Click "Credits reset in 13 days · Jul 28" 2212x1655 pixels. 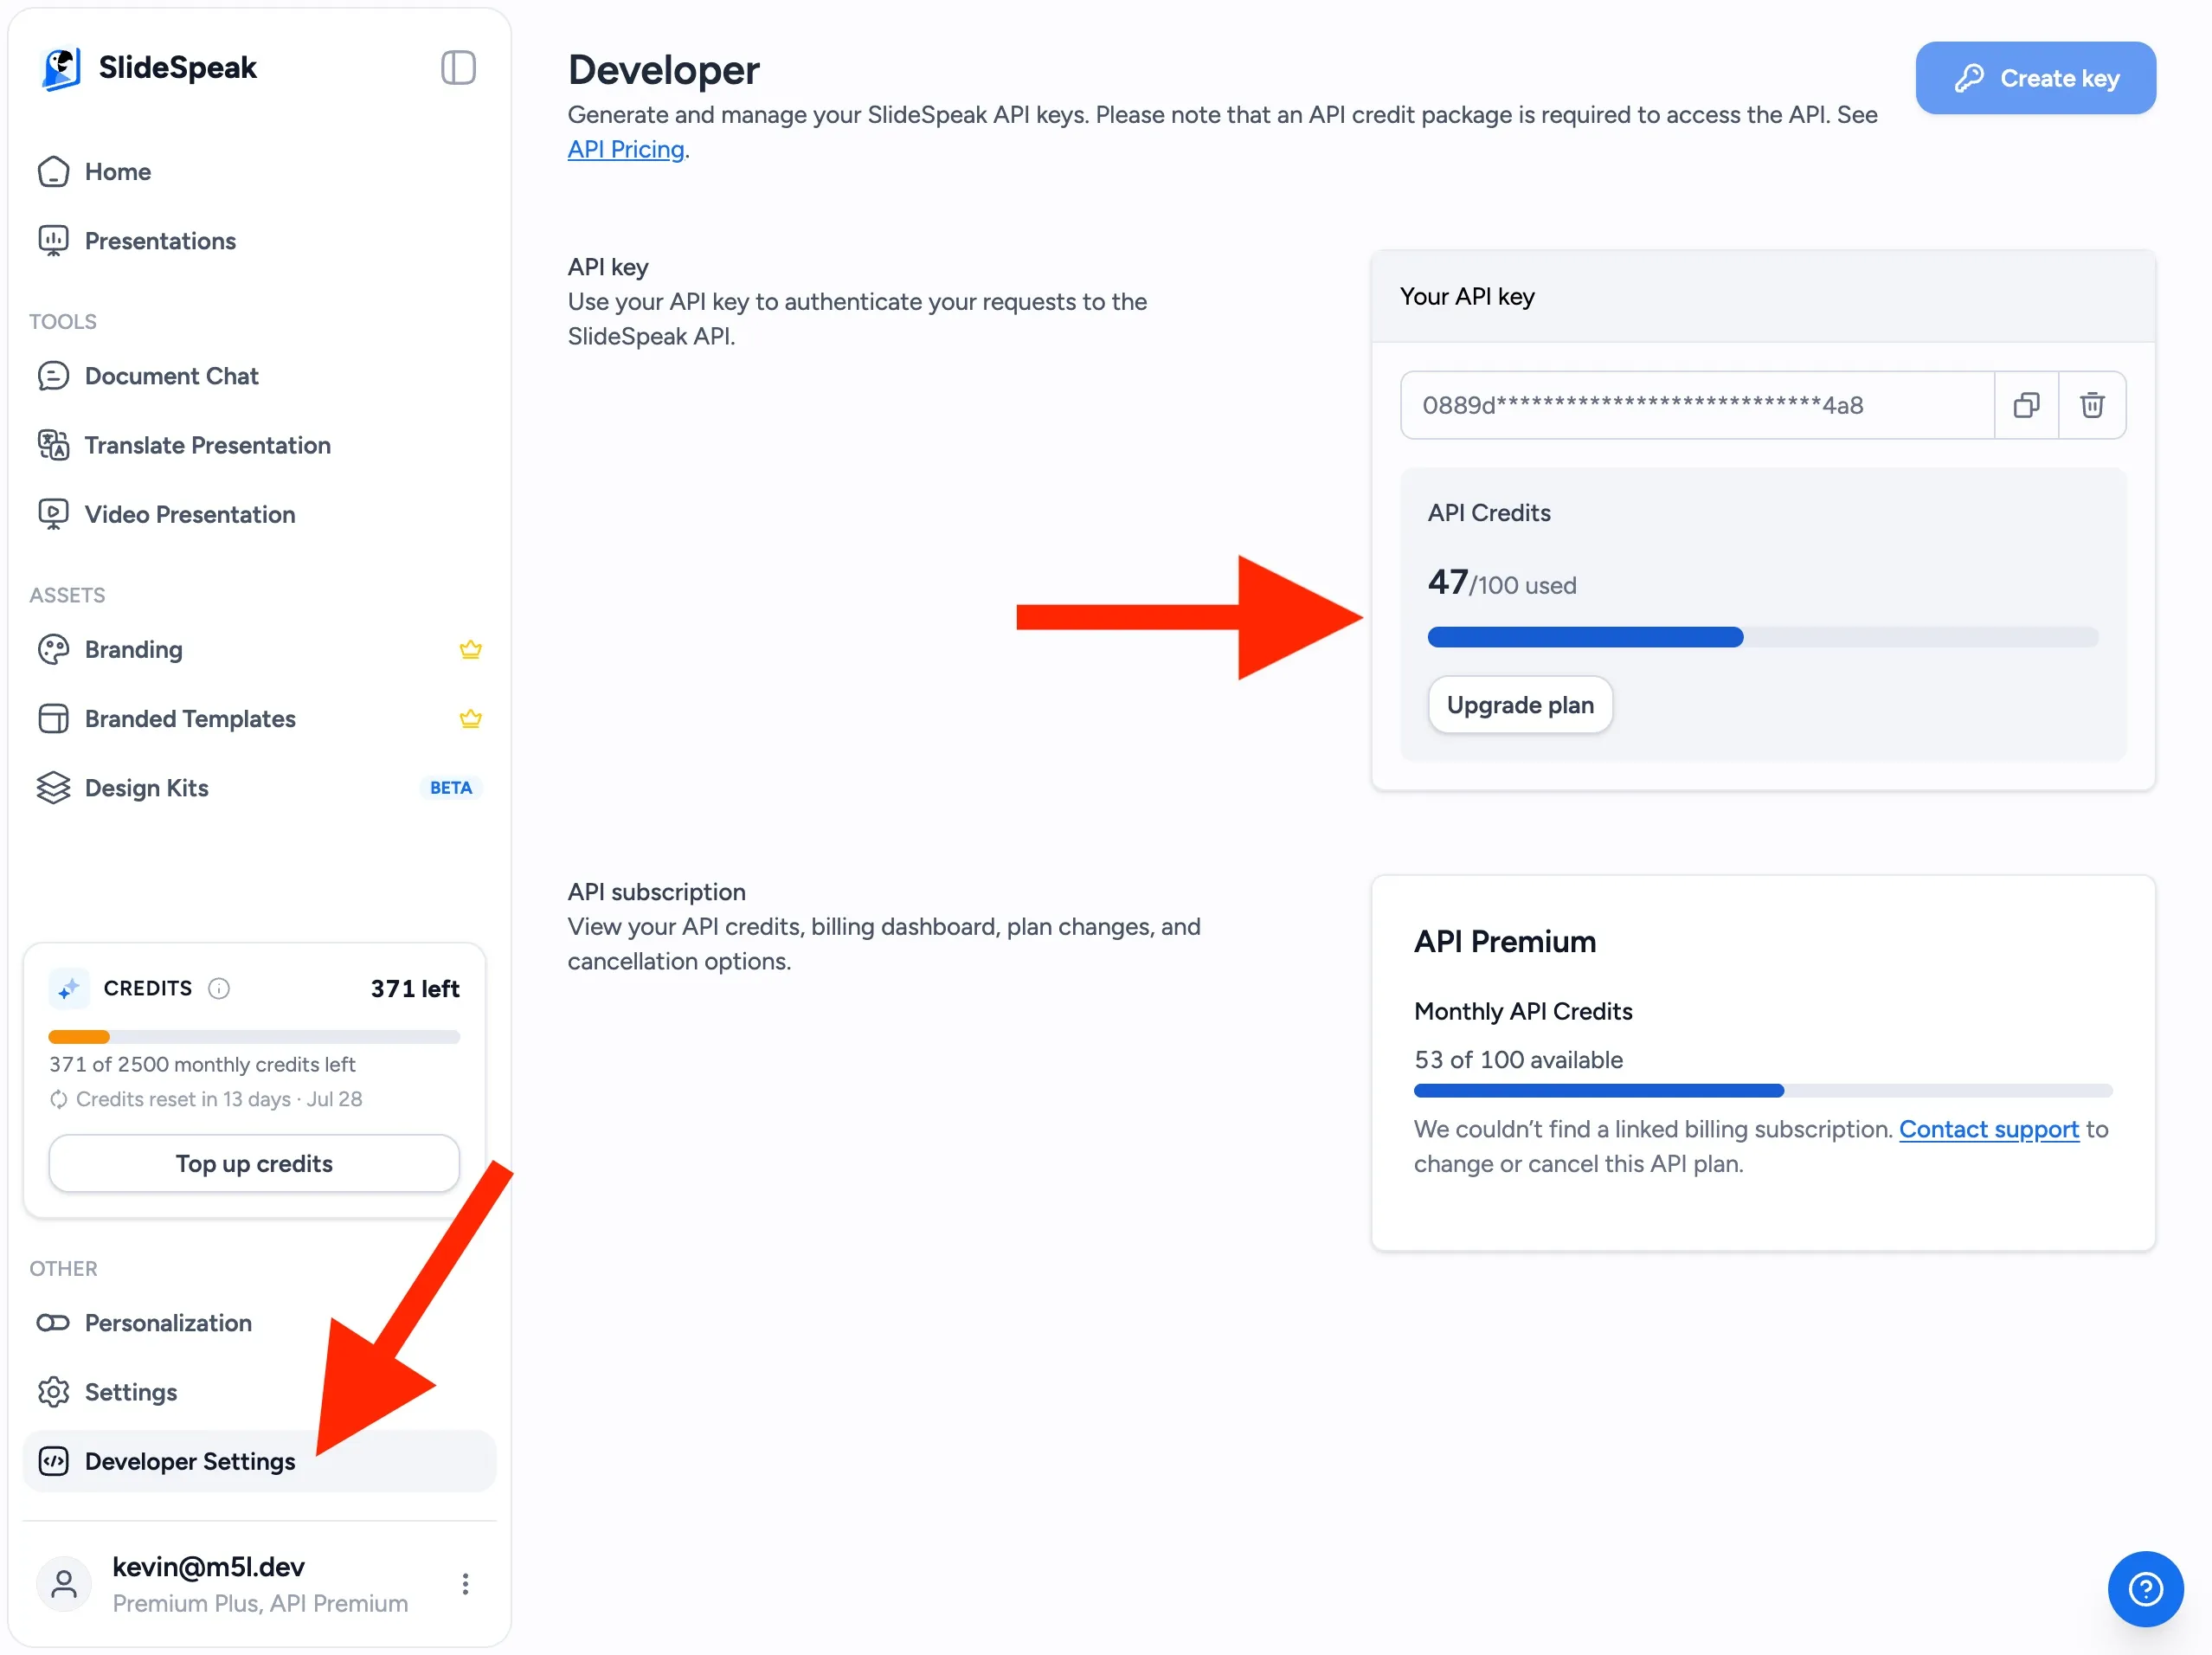(x=219, y=1099)
